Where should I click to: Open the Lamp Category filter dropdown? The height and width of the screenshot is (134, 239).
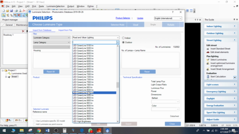pos(52,42)
